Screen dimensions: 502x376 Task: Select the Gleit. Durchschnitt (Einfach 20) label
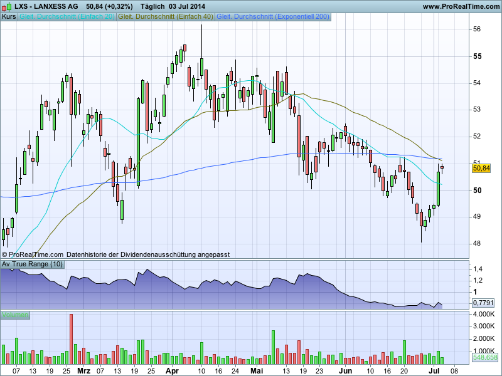click(x=67, y=17)
